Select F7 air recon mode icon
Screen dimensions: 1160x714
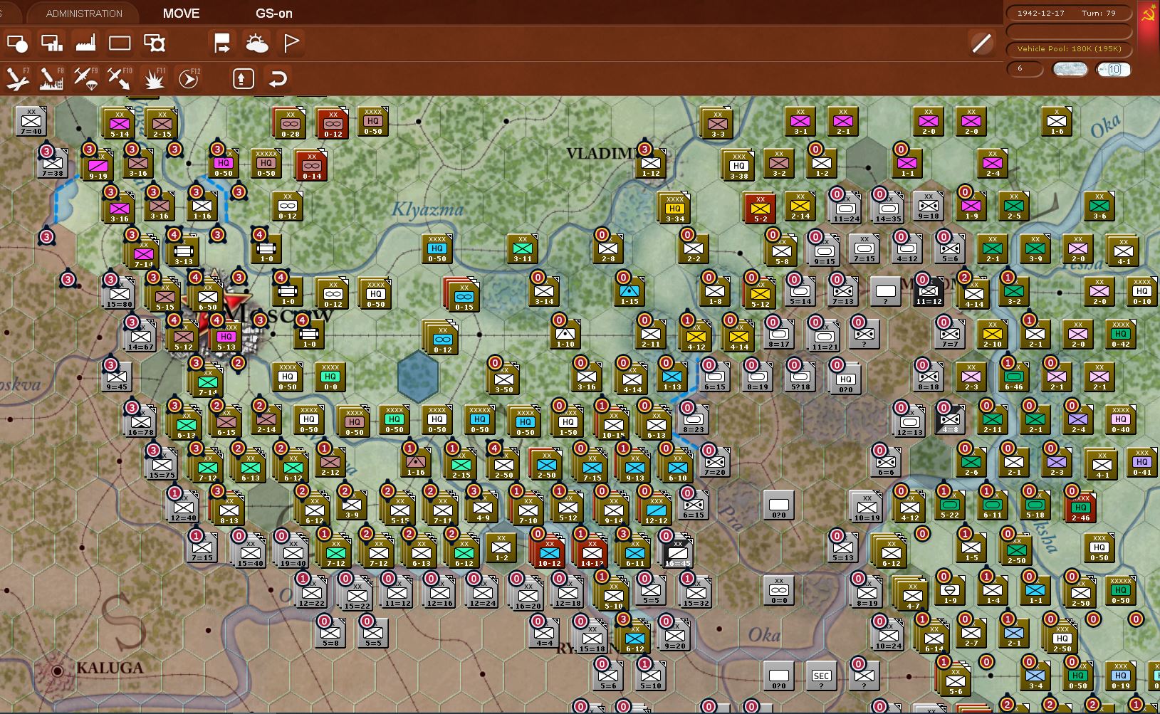(17, 78)
